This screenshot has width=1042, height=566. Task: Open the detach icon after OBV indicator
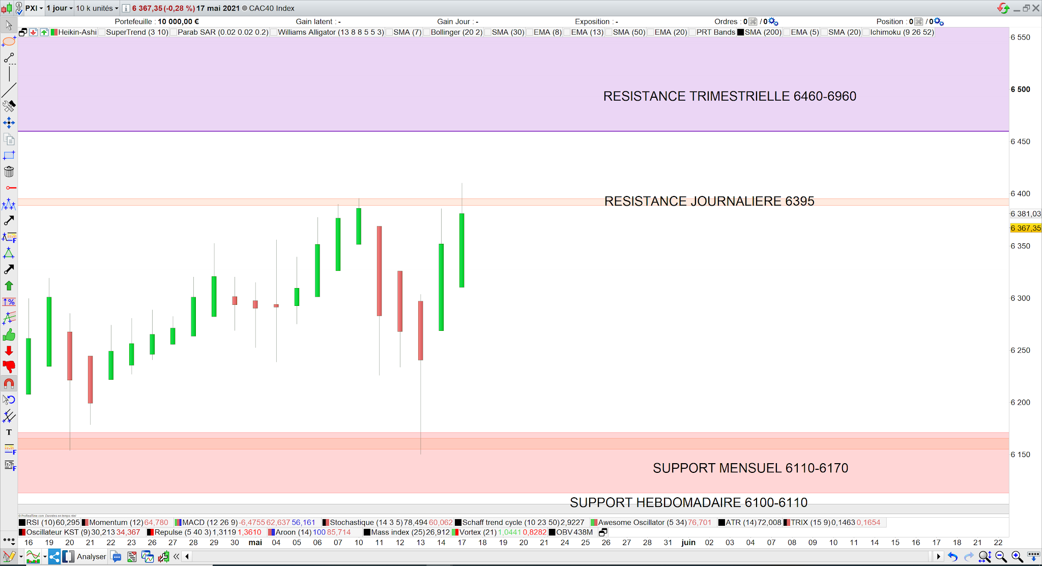click(603, 532)
